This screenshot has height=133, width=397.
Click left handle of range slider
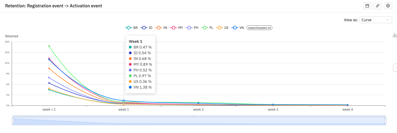(x=13, y=121)
